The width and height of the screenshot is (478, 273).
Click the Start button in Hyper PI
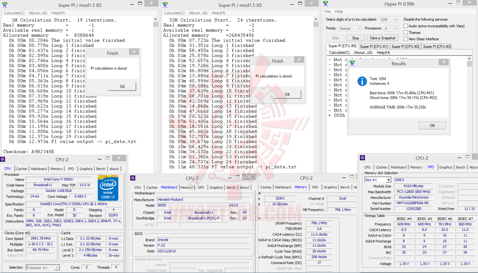(335, 38)
